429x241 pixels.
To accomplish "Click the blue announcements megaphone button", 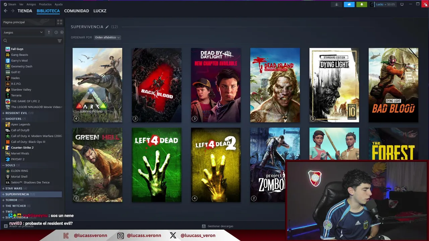I will point(349,4).
